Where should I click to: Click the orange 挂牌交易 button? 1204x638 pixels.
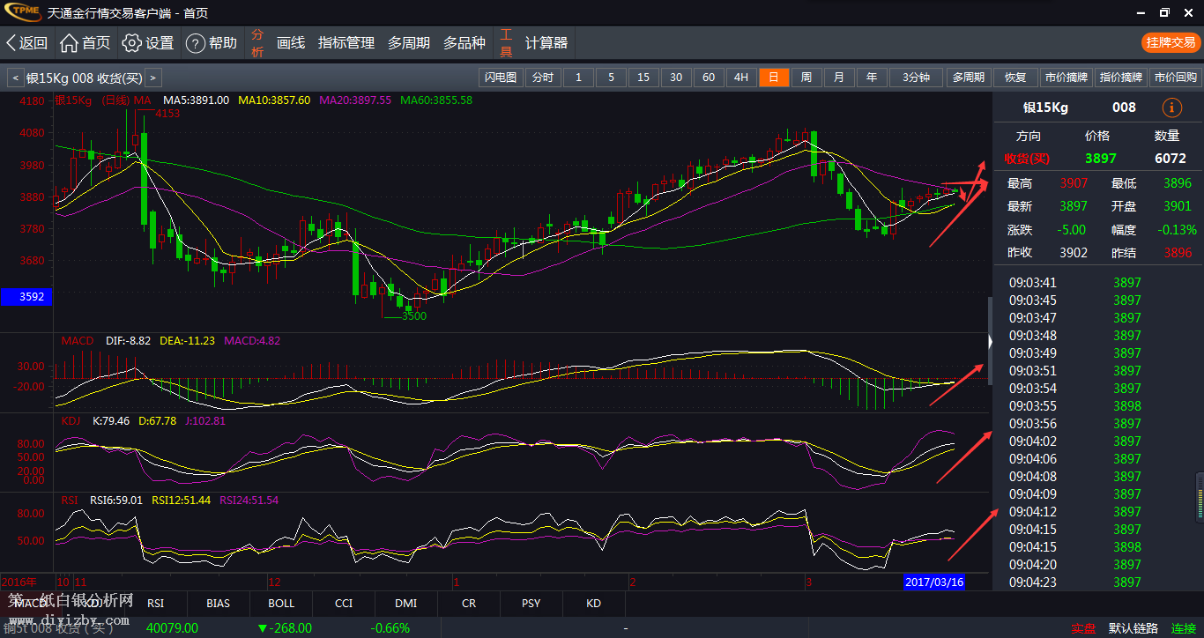pos(1171,42)
